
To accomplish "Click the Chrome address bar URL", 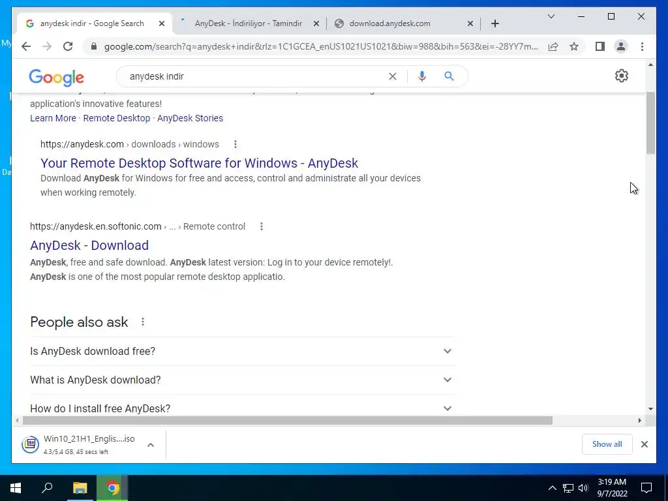I will coord(320,46).
